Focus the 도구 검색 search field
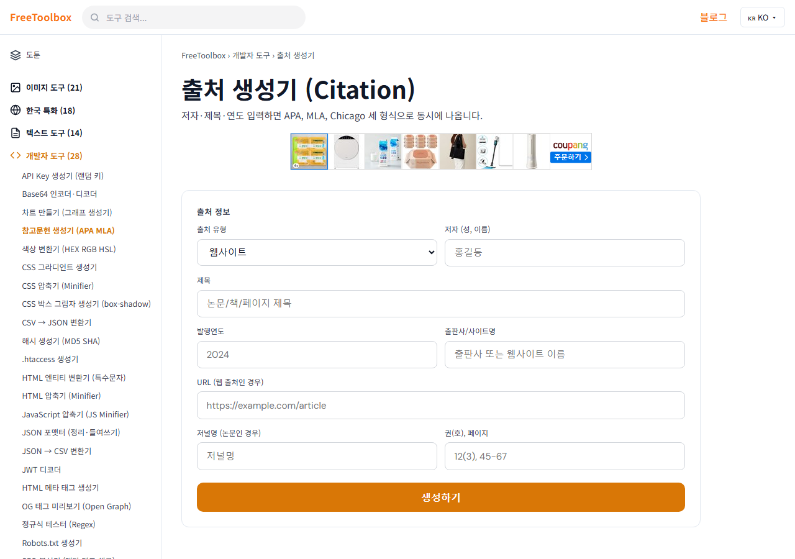The image size is (795, 559). click(x=194, y=17)
